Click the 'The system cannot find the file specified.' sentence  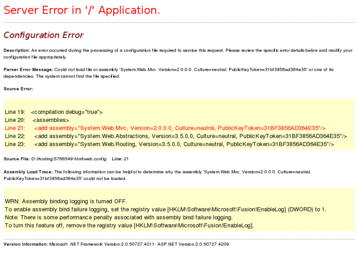click(x=78, y=76)
